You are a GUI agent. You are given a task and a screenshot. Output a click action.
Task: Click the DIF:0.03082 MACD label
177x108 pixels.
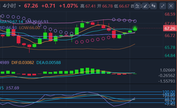(x=23, y=62)
